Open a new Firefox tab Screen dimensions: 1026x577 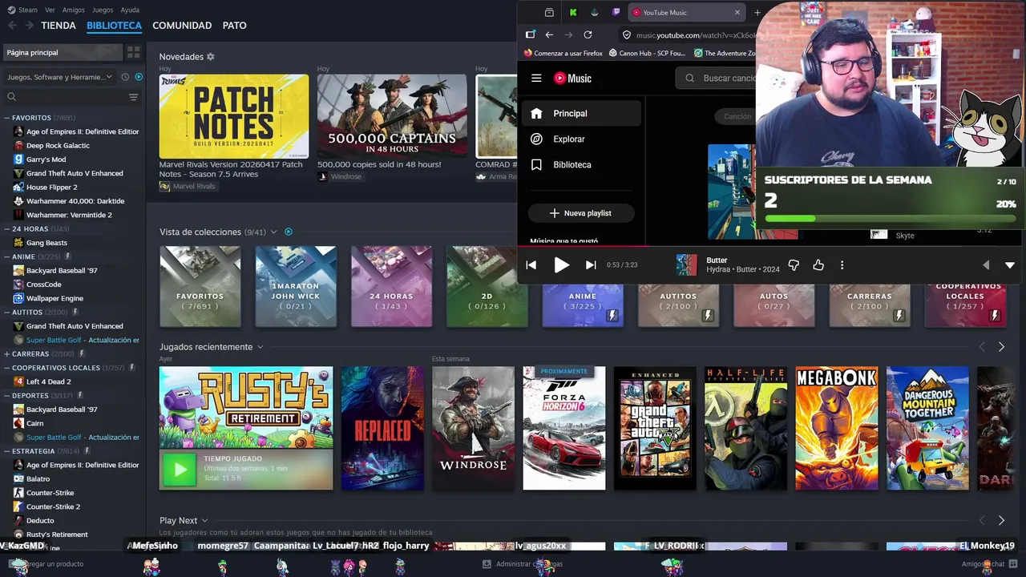click(x=757, y=12)
